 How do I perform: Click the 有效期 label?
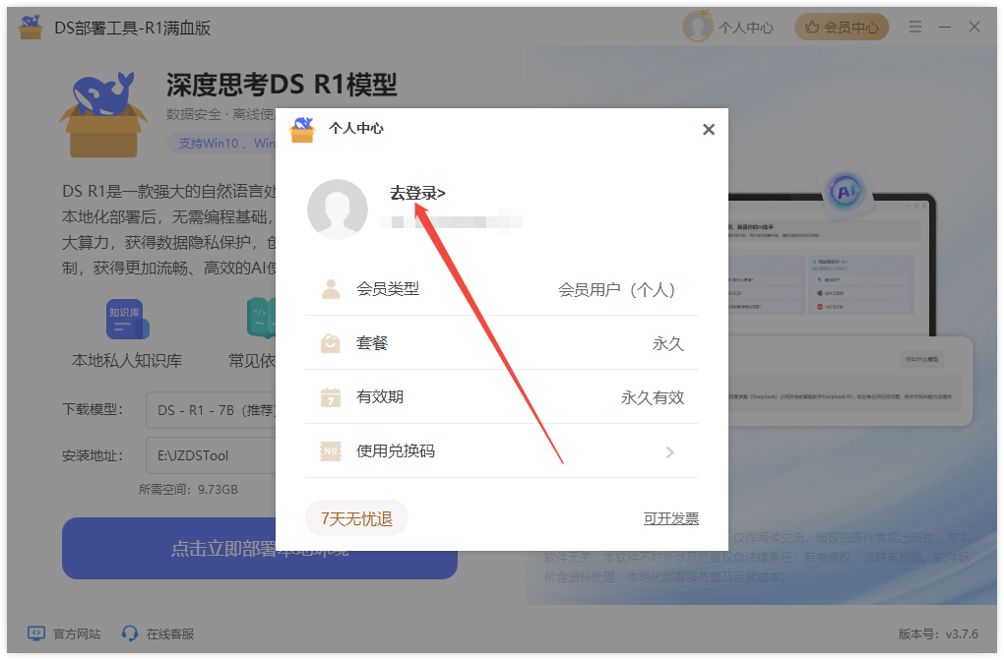(x=380, y=397)
